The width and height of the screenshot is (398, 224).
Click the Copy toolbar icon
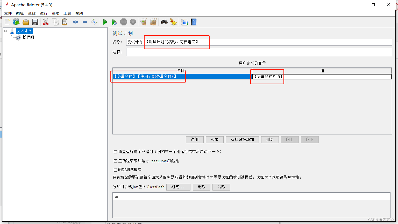coord(55,22)
